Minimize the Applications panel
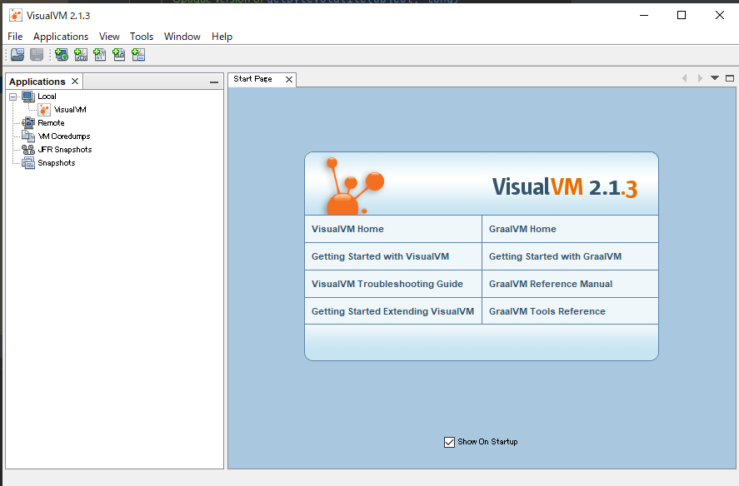The height and width of the screenshot is (486, 739). pyautogui.click(x=214, y=81)
